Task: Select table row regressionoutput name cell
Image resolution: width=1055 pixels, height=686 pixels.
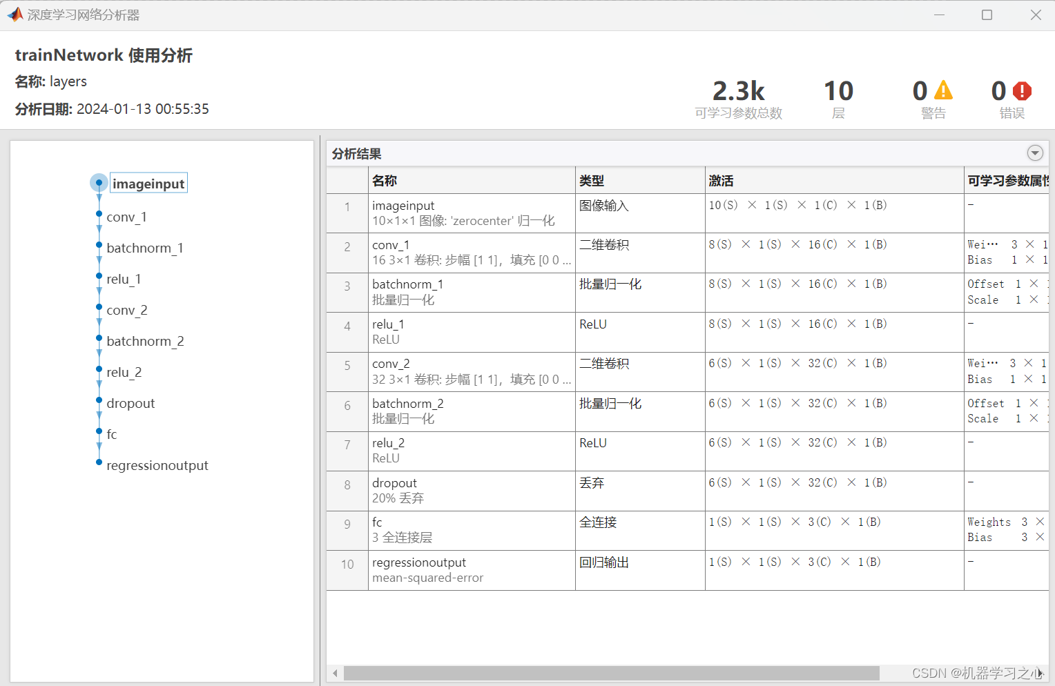Action: point(472,570)
